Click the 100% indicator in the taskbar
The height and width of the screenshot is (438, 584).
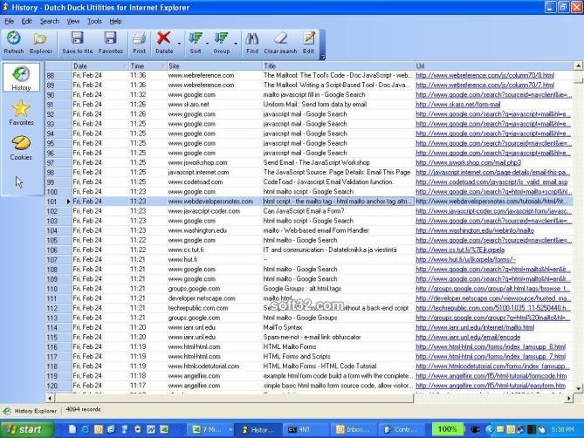[447, 429]
